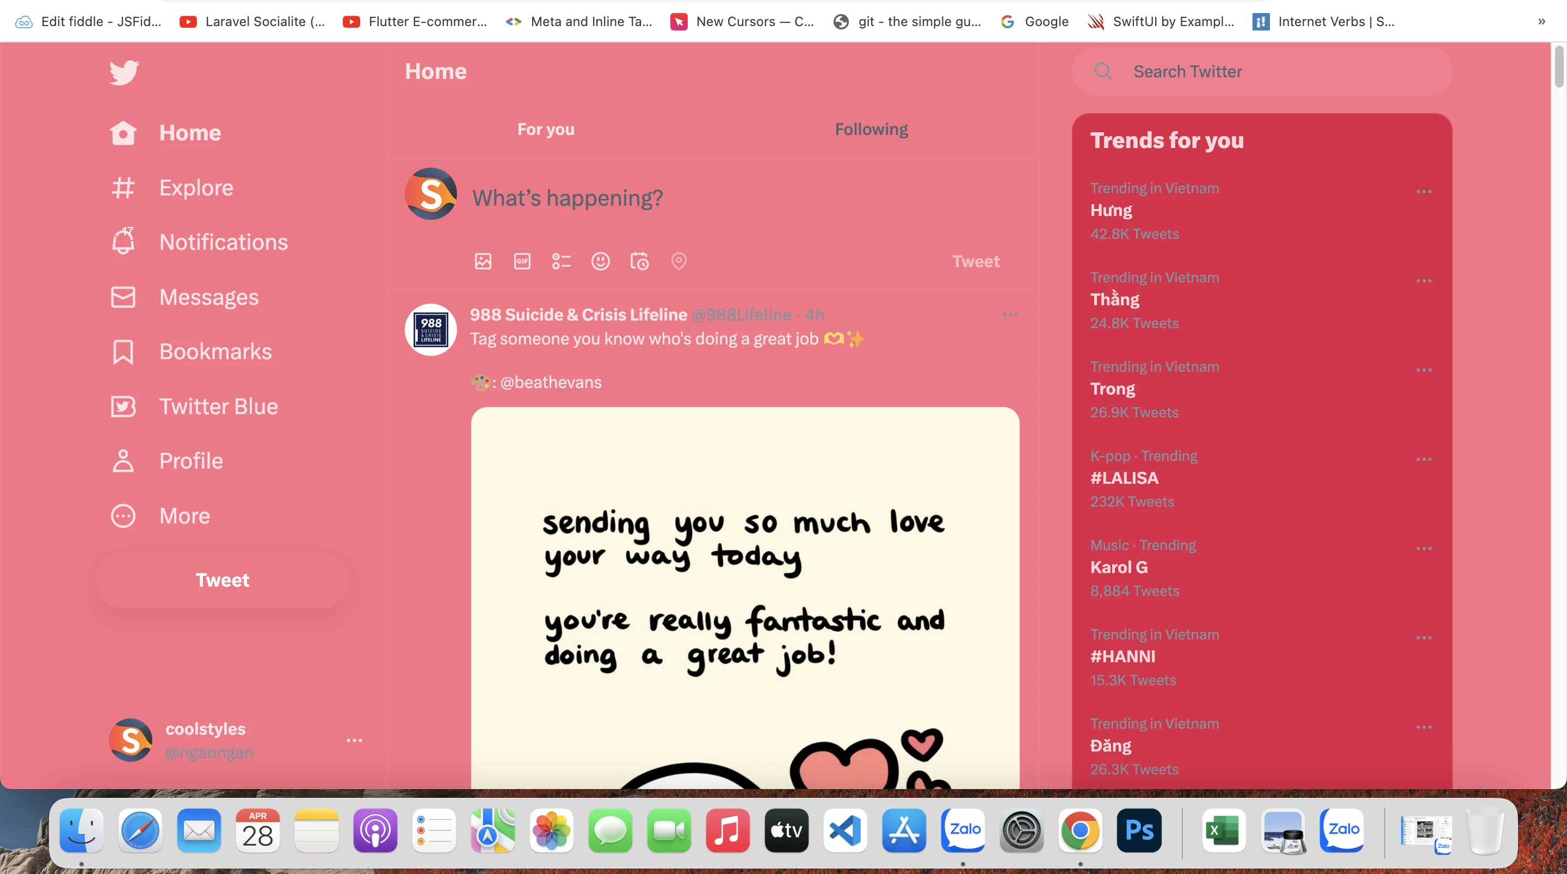The height and width of the screenshot is (874, 1567).
Task: Click the Tweet compose button
Action: pos(221,580)
